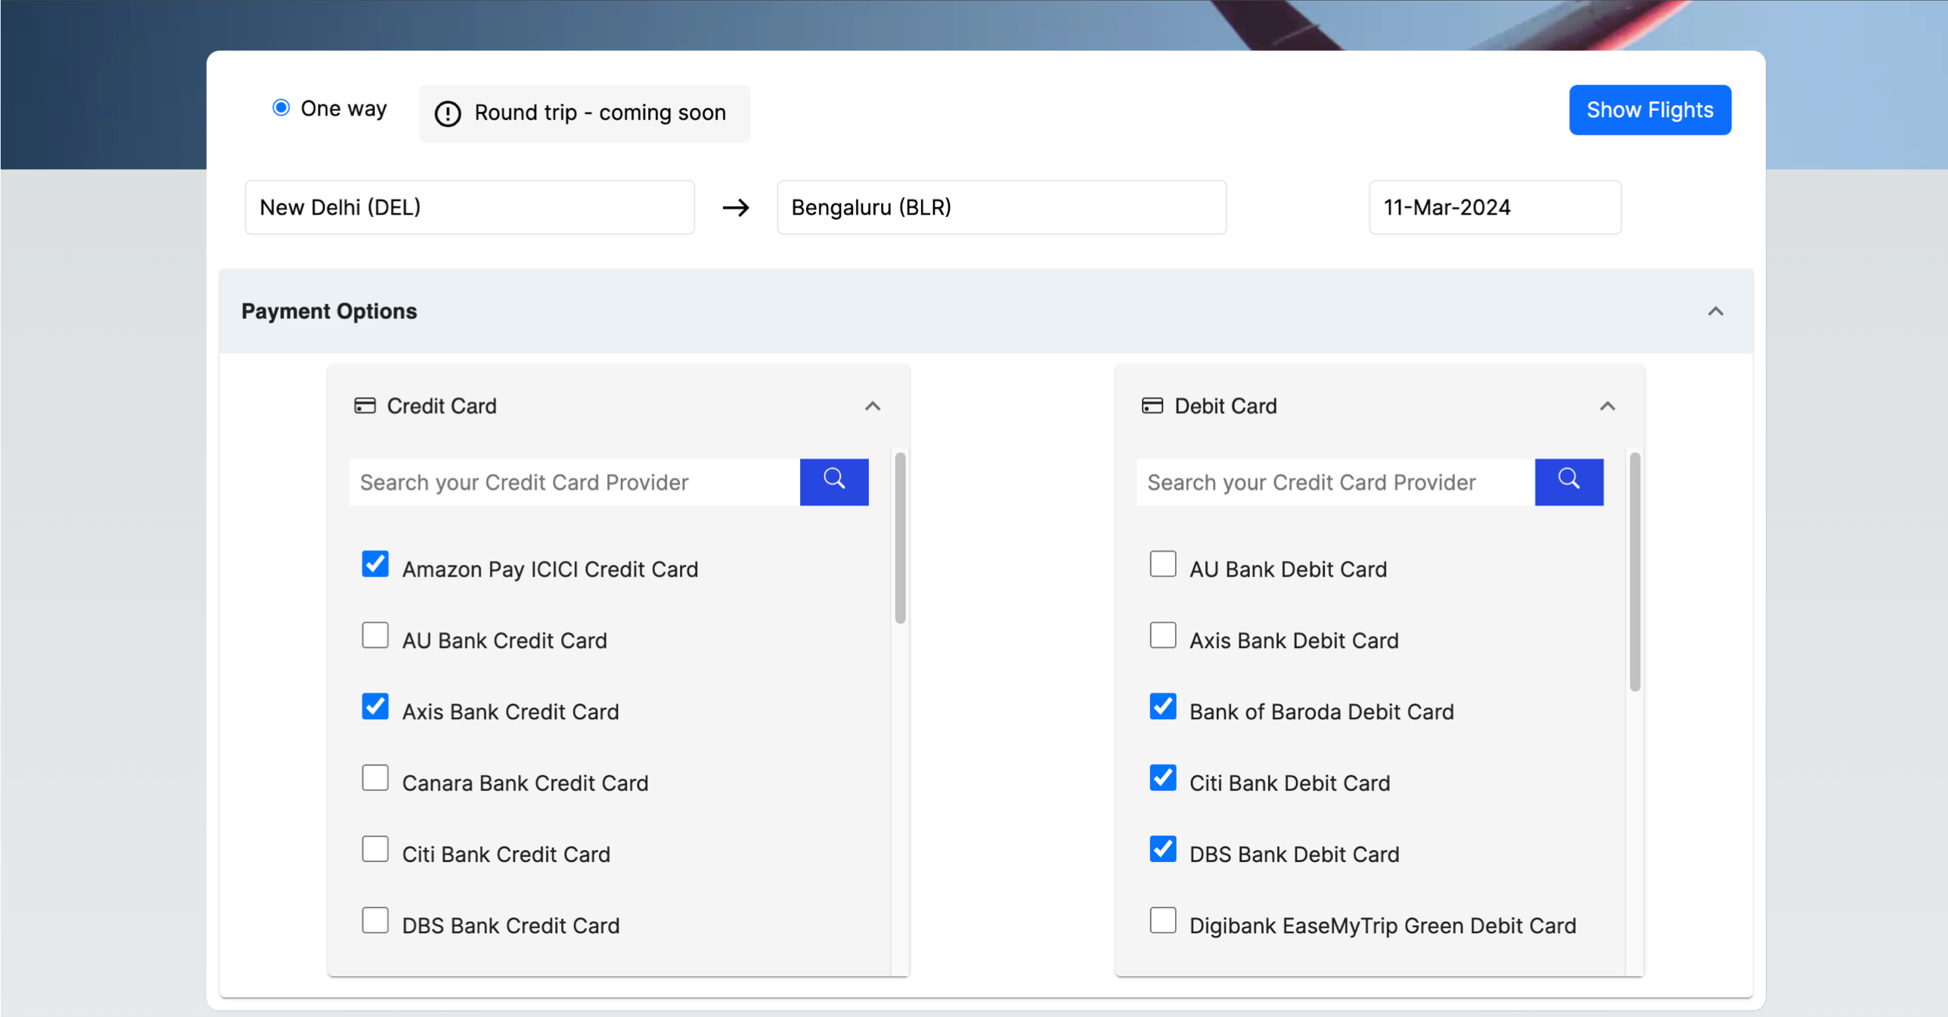This screenshot has width=1948, height=1017.
Task: Click the Payment Options heading text
Action: pos(329,312)
